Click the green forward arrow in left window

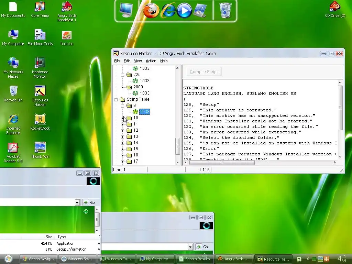86,211
